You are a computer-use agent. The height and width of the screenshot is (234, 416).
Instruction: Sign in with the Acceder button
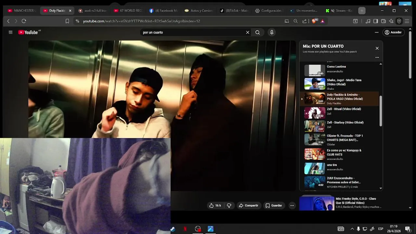tap(393, 32)
